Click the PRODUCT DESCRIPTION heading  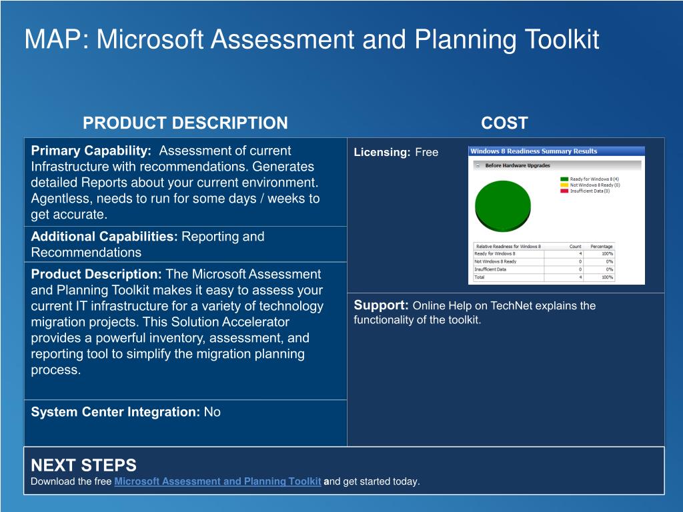click(x=185, y=123)
